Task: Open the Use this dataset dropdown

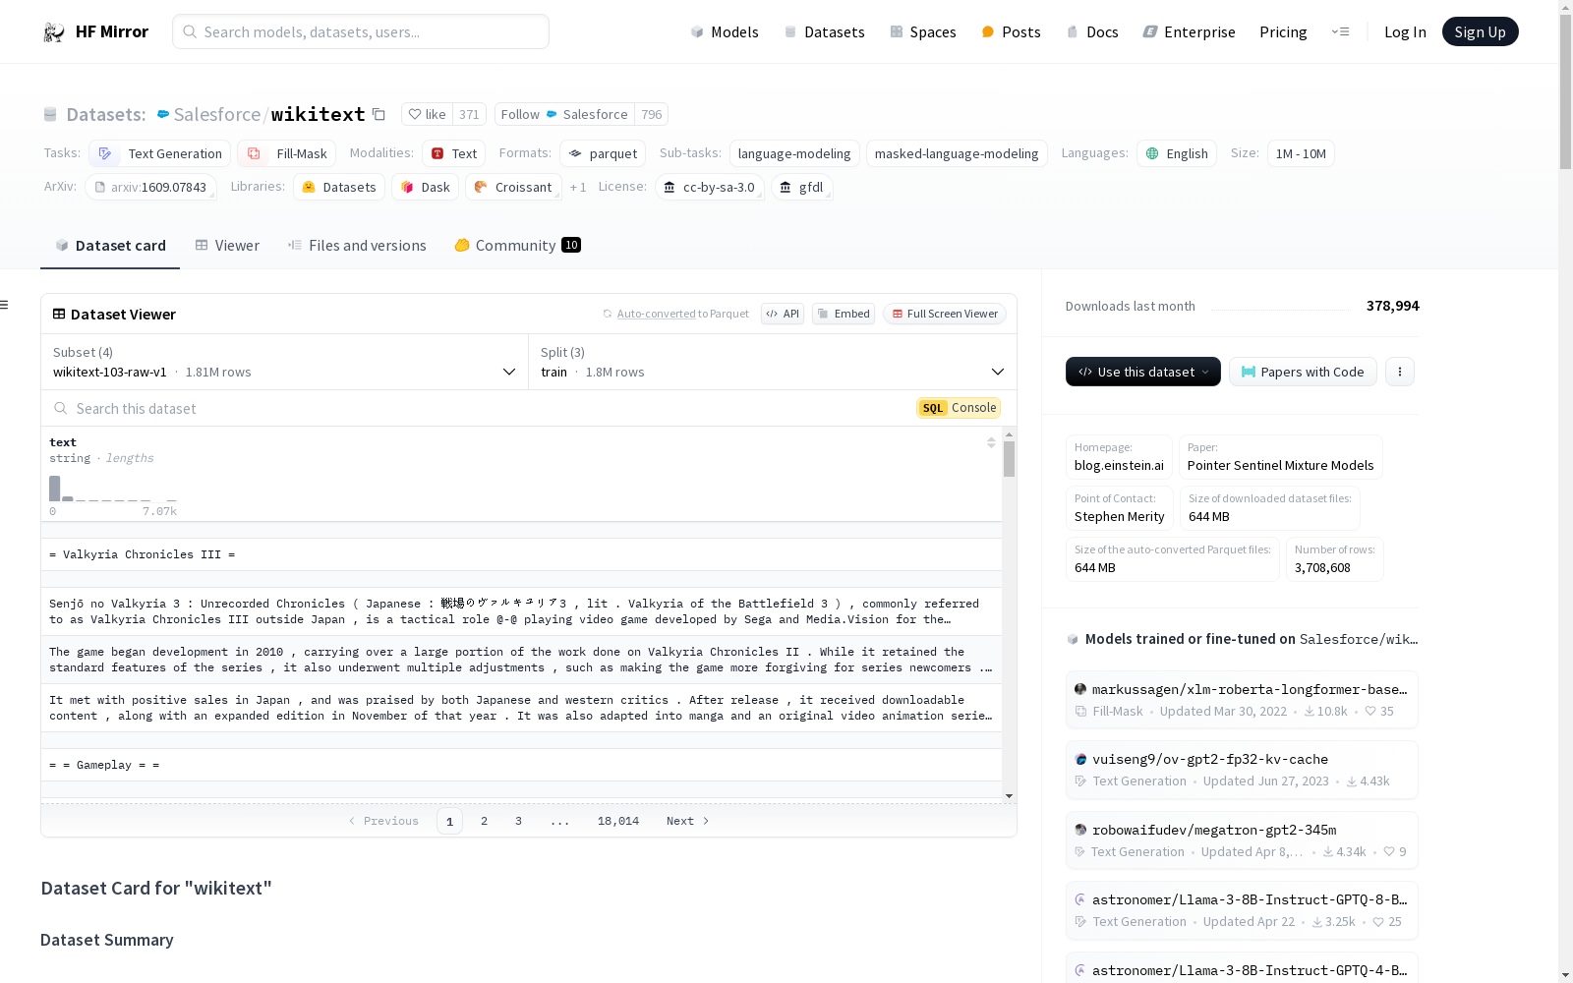Action: tap(1143, 372)
